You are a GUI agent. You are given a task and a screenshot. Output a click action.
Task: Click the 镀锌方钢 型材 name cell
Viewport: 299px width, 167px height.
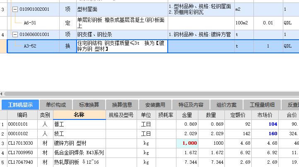point(80,143)
